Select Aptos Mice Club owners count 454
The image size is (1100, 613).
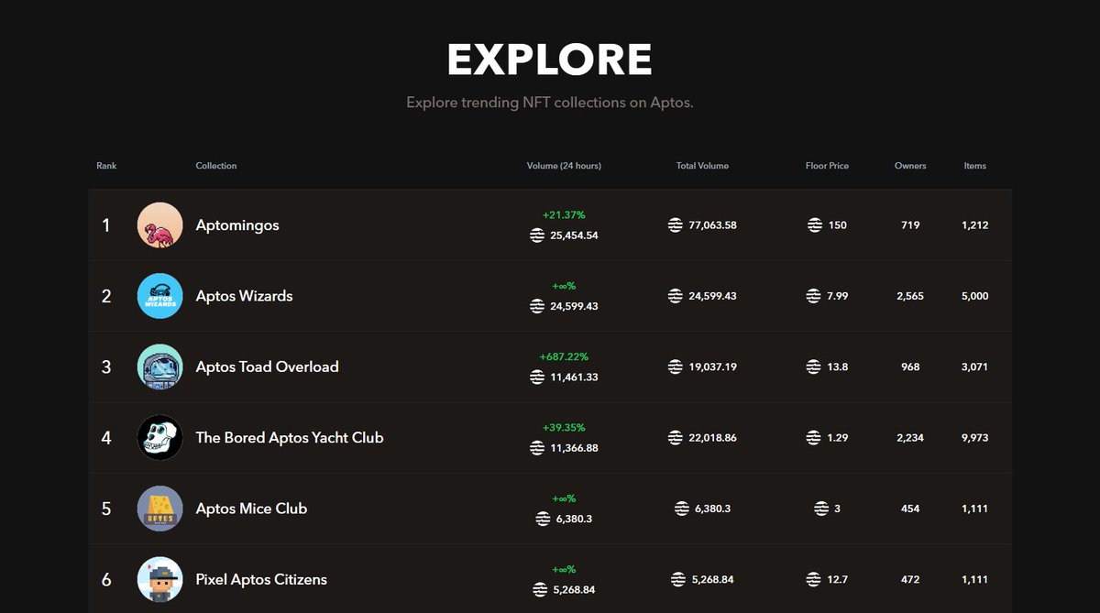pos(910,509)
